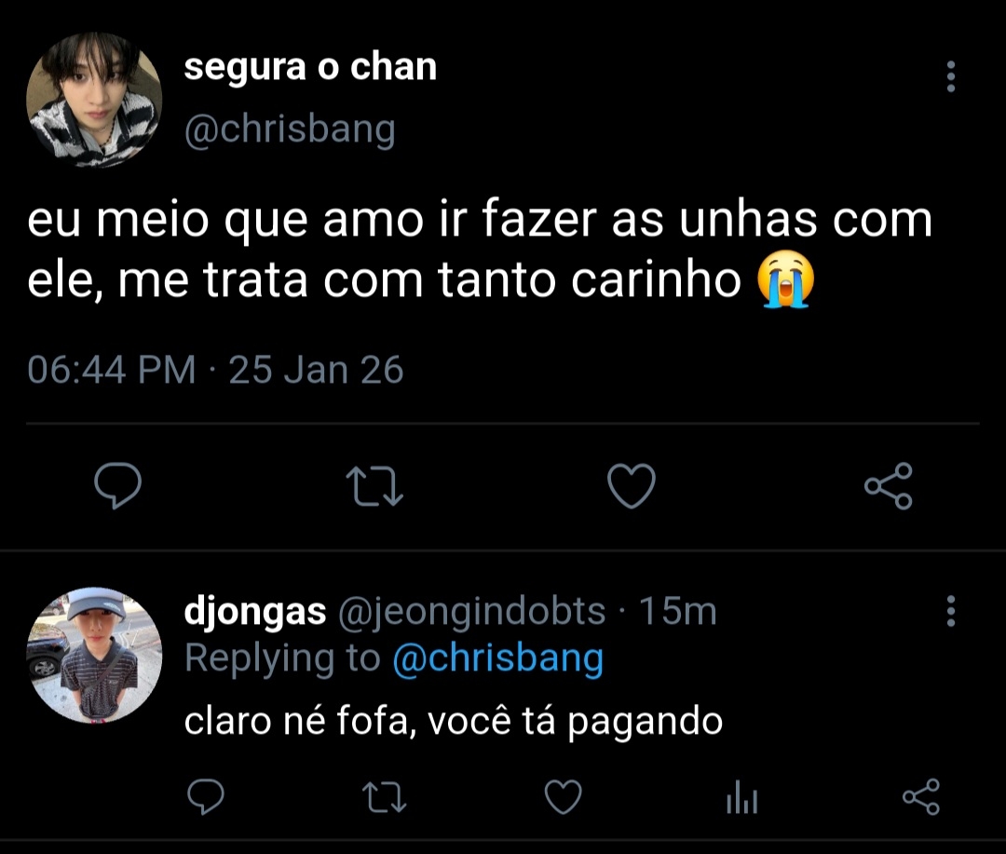Tap the @chrisbang handle under the author name

290,129
